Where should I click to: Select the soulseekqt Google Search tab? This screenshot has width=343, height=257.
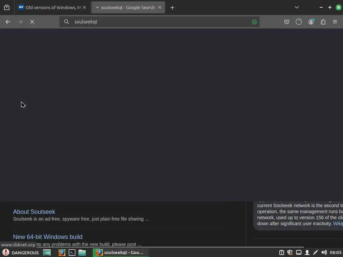[128, 7]
